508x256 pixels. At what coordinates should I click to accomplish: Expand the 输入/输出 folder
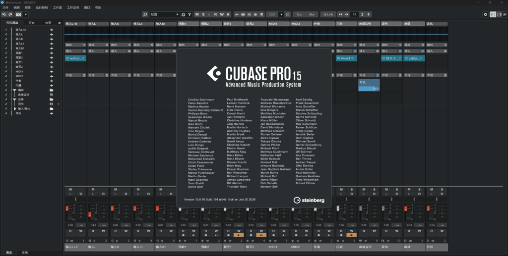[15, 109]
